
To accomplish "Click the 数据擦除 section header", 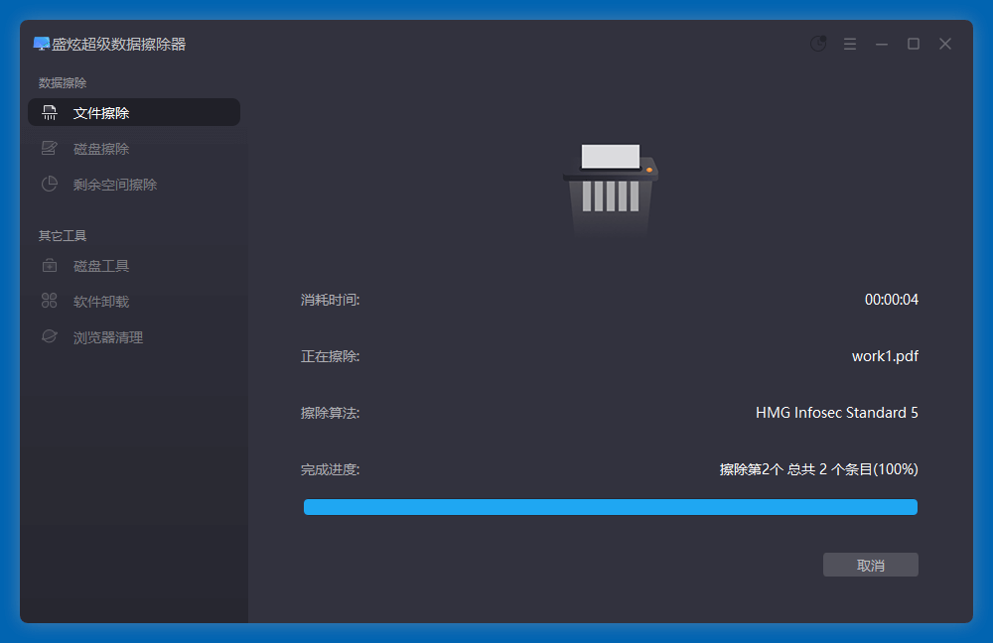I will pyautogui.click(x=63, y=83).
